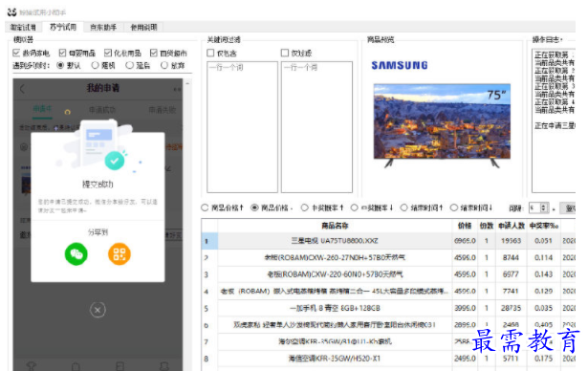Click the 间隔 value input field
The height and width of the screenshot is (371, 588).
535,207
